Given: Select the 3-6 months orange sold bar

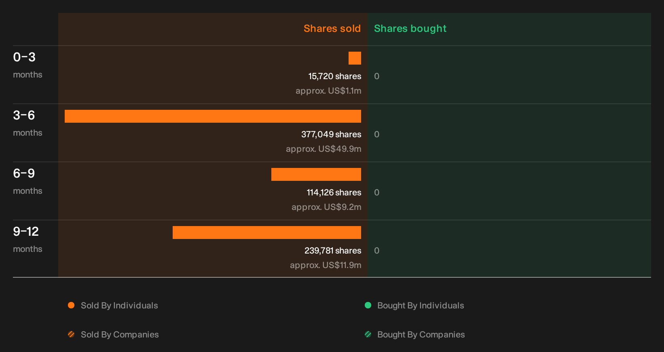Looking at the screenshot, I should coord(213,116).
